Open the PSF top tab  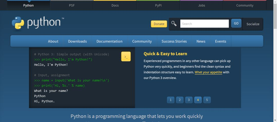72,5
